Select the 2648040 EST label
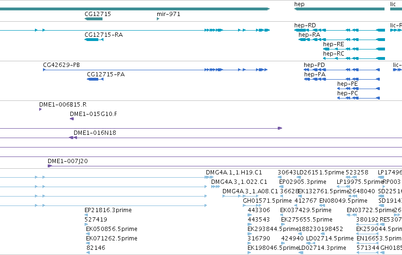 (x=361, y=191)
